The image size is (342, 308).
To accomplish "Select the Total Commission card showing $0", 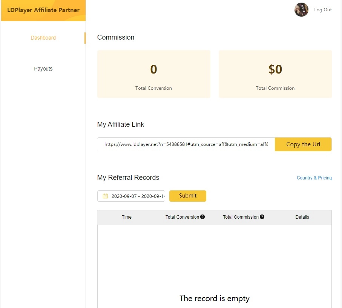I will tap(275, 74).
